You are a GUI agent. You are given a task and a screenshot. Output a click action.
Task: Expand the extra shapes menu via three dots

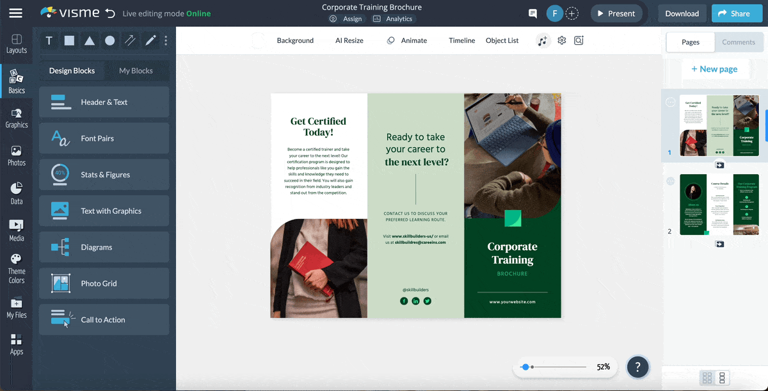point(166,40)
